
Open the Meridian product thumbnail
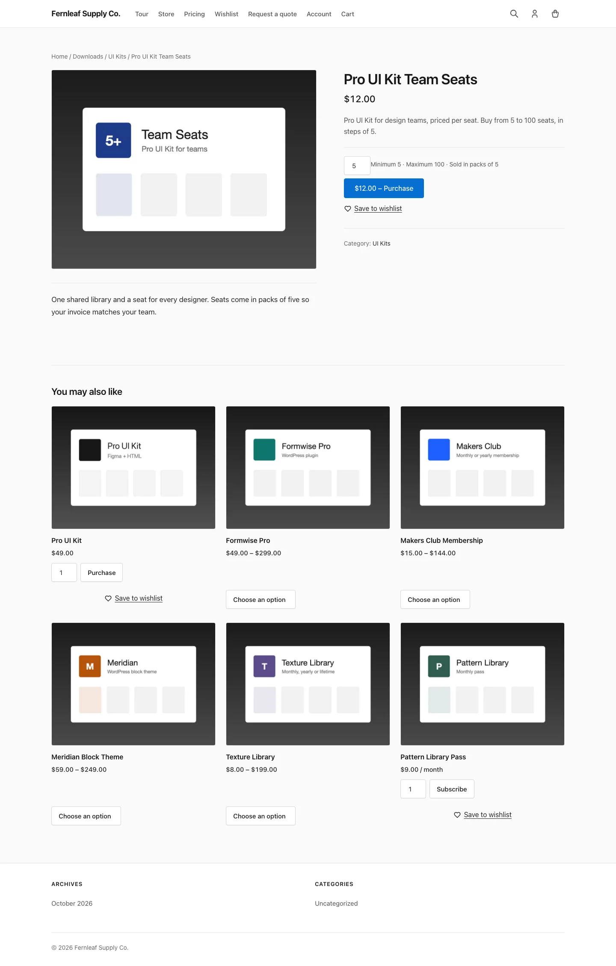[x=133, y=684]
